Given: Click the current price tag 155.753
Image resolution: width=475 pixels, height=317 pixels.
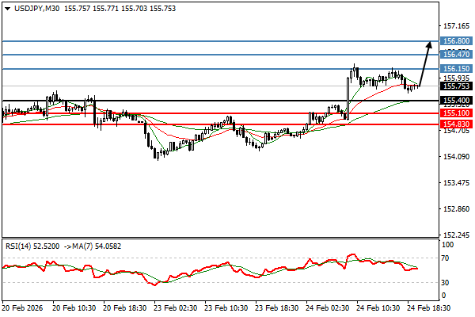Looking at the screenshot, I should coord(455,86).
